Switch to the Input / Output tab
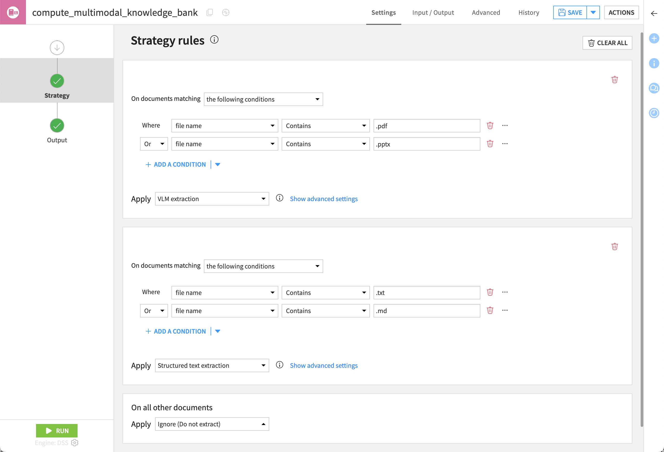The image size is (664, 452). (x=433, y=12)
